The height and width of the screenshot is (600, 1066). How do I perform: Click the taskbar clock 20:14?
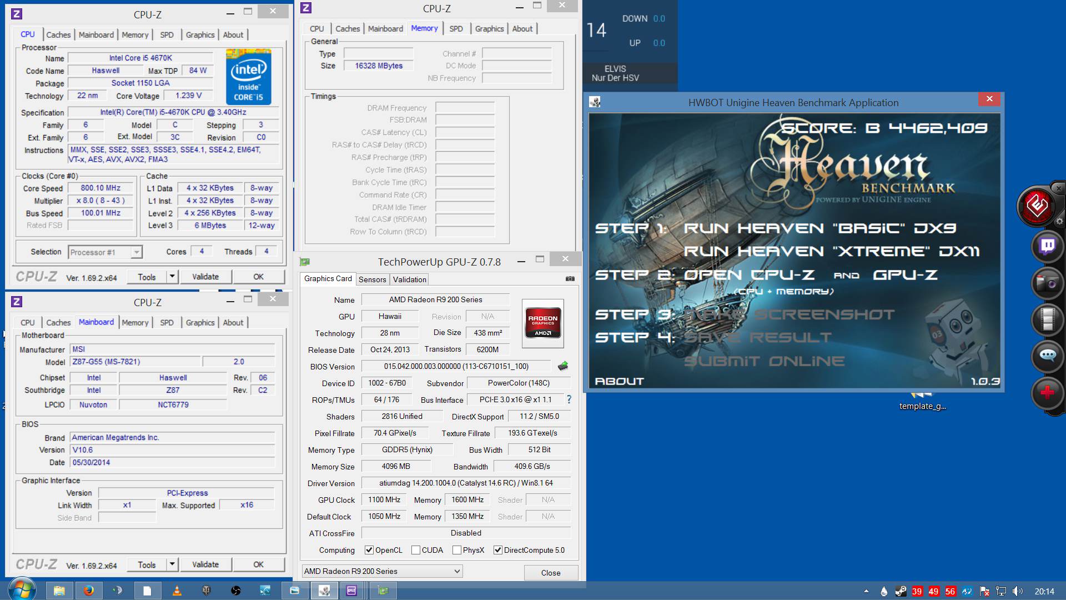click(x=1044, y=591)
